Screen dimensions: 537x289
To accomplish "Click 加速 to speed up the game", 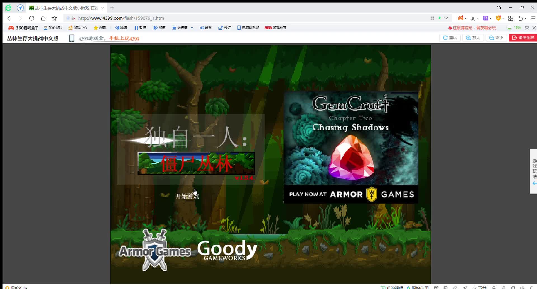I will [159, 28].
